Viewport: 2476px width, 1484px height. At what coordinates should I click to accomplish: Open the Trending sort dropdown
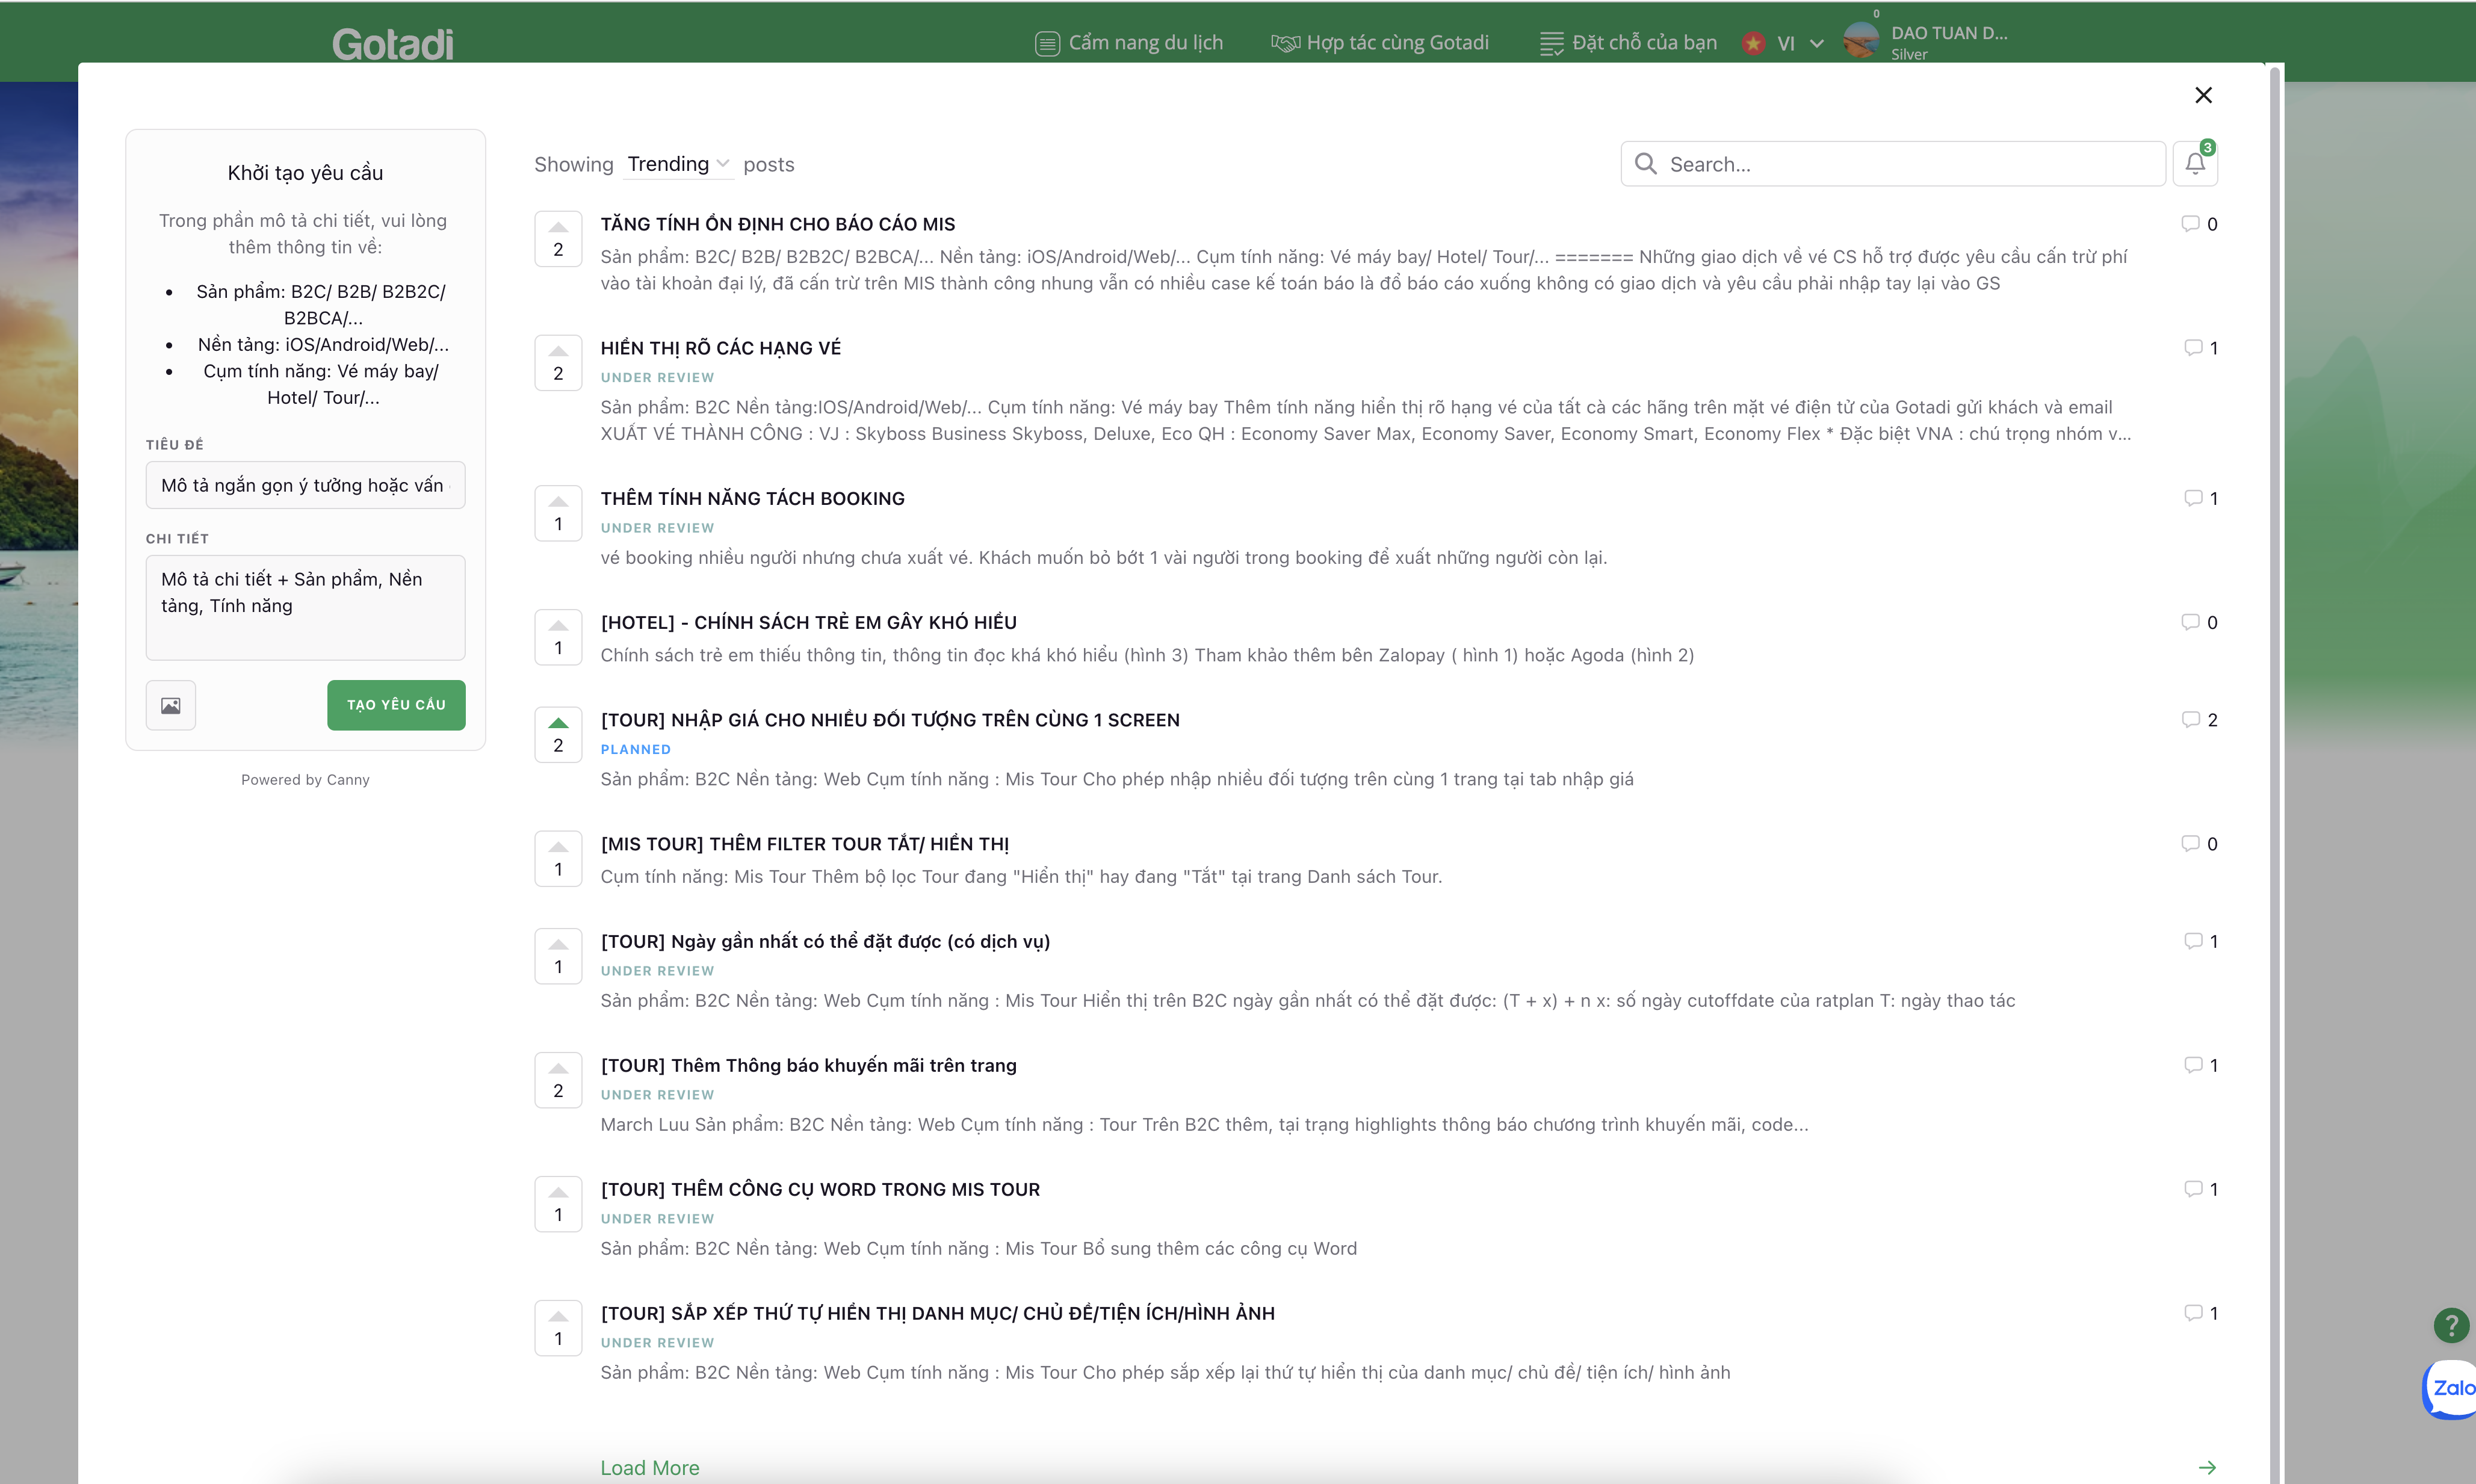tap(678, 164)
